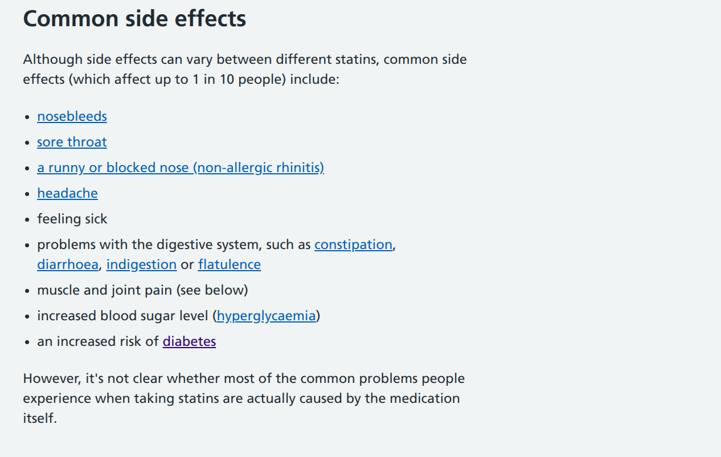Click the 'However, it's not clear' paragraph
Viewport: 721px width, 457px height.
pyautogui.click(x=244, y=398)
